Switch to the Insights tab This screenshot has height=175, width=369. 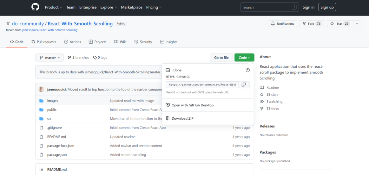coord(168,42)
